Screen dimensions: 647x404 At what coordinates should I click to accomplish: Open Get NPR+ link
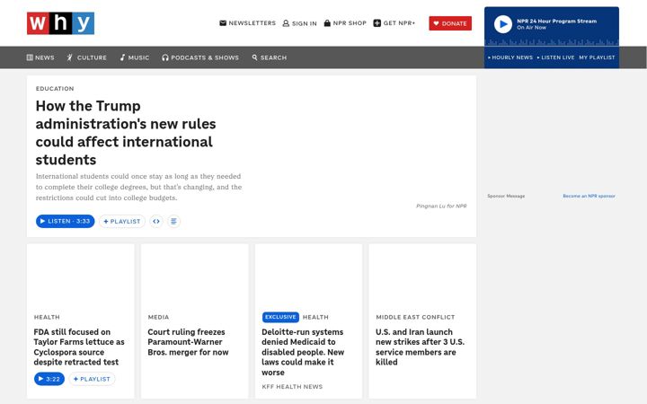pyautogui.click(x=394, y=23)
